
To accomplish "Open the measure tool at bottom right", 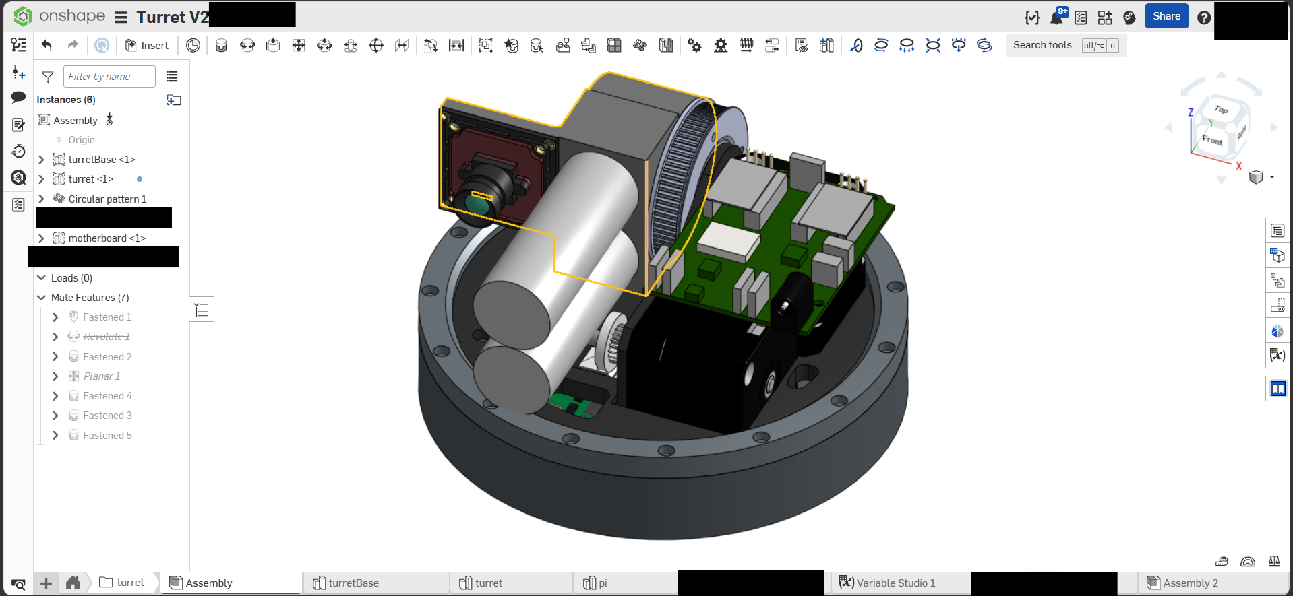I will tap(1222, 561).
